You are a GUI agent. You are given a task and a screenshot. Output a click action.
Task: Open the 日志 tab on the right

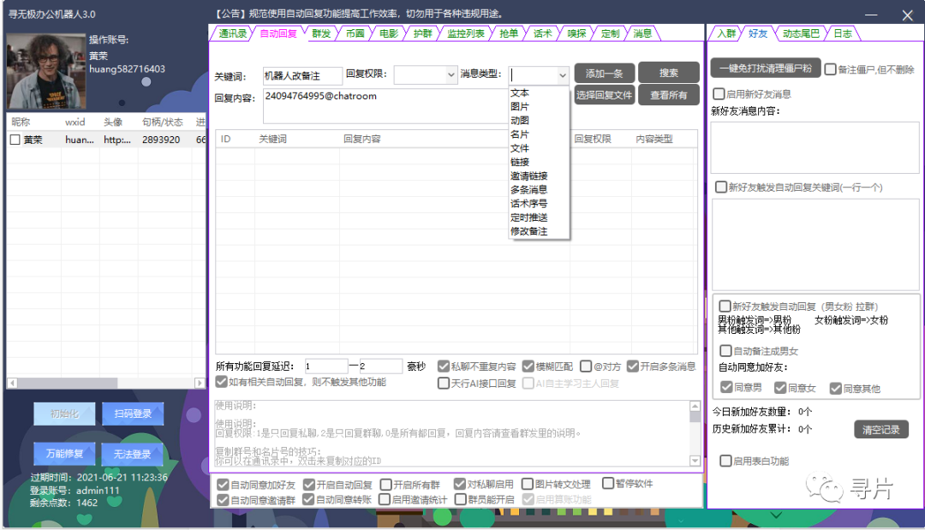(x=843, y=33)
